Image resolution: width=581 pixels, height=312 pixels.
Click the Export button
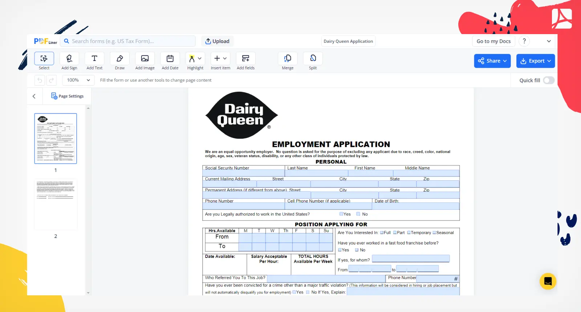[x=536, y=61]
